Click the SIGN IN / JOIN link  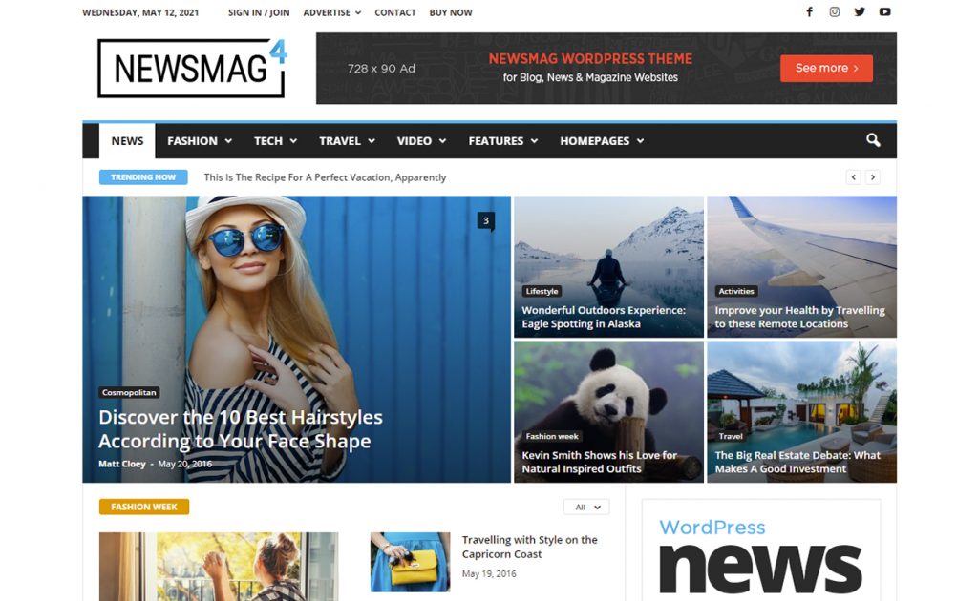pyautogui.click(x=258, y=12)
